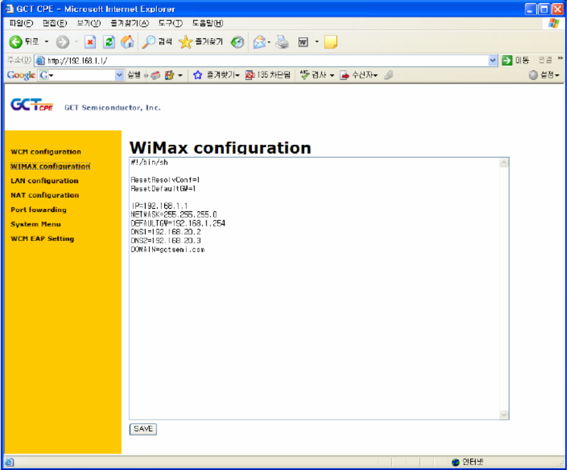
Task: Open the 도구(T) menu
Action: click(170, 23)
